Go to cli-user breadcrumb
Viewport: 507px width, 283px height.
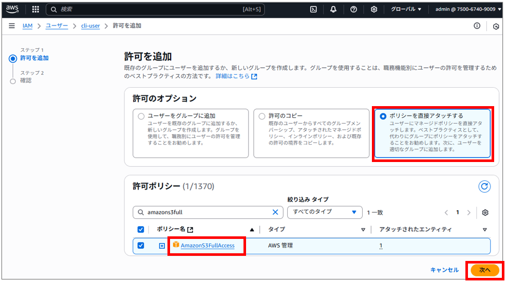pyautogui.click(x=90, y=26)
